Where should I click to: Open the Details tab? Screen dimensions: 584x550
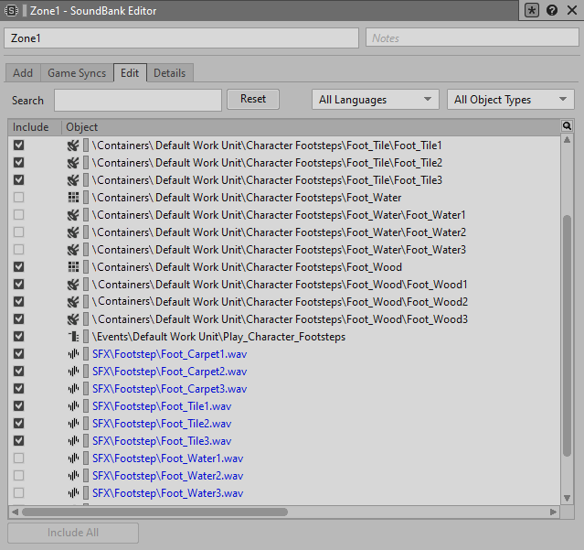tap(169, 73)
